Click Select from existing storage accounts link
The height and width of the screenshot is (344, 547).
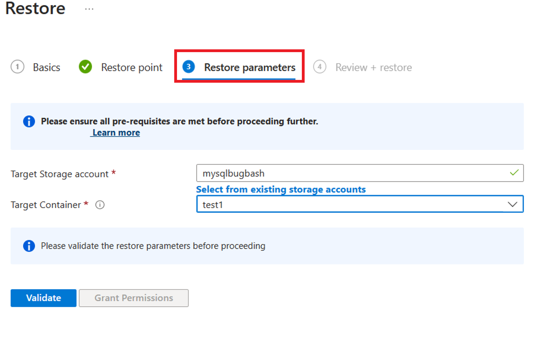pyautogui.click(x=281, y=189)
